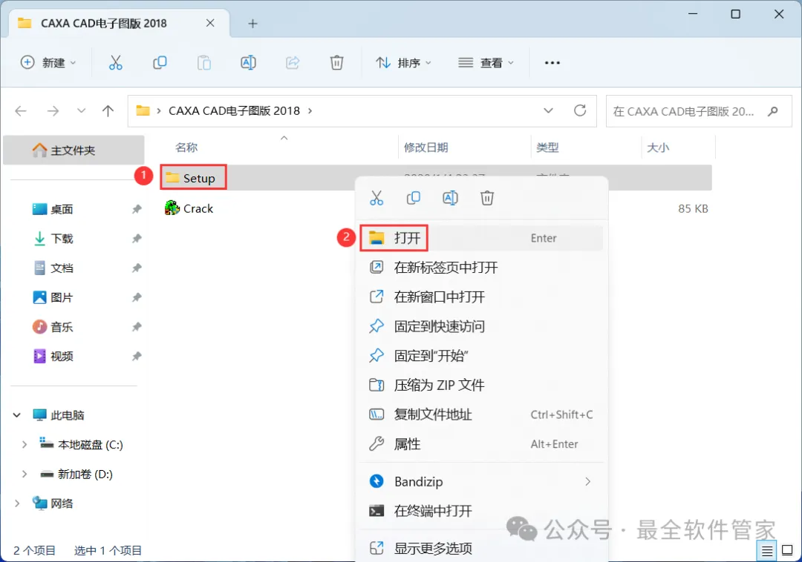This screenshot has width=802, height=562.
Task: Open 文档 in sidebar
Action: (x=62, y=268)
